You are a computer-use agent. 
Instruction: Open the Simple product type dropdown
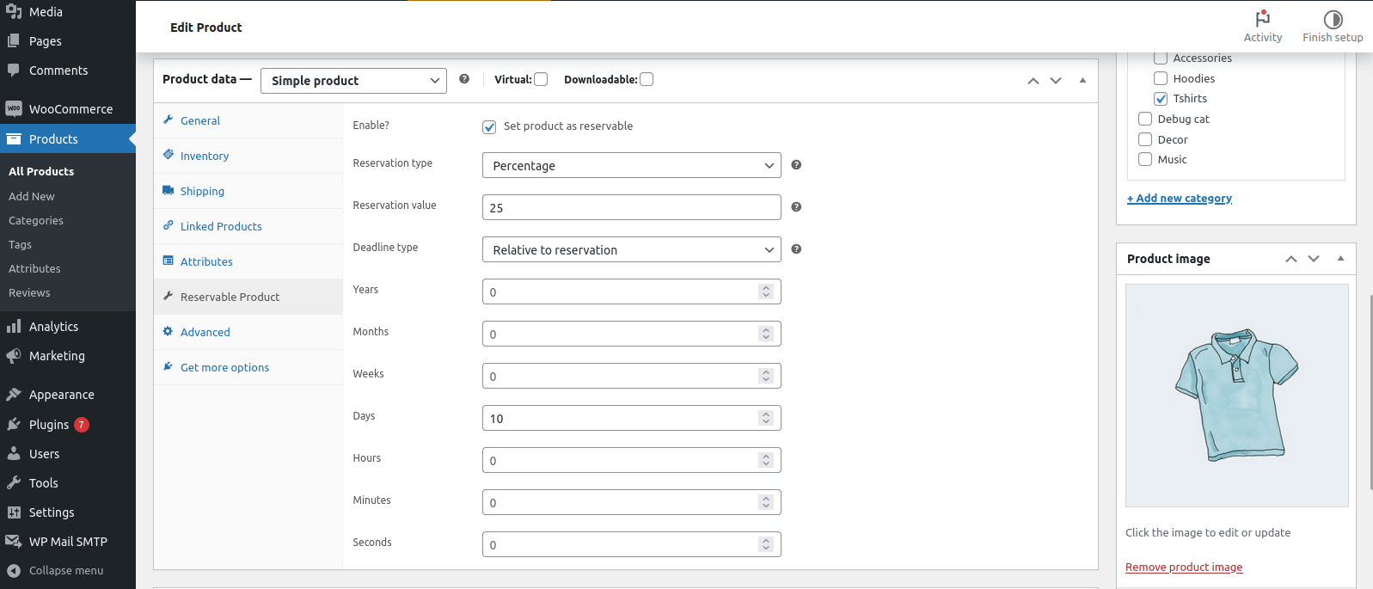pyautogui.click(x=353, y=81)
